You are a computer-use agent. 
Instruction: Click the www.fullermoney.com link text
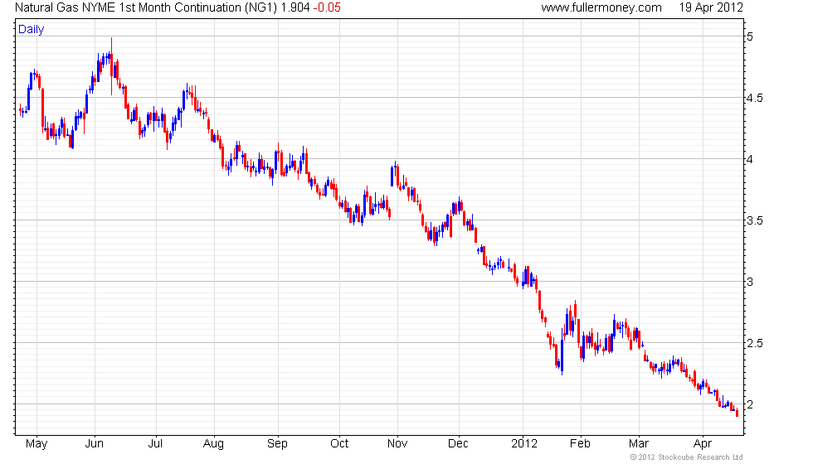pyautogui.click(x=601, y=7)
